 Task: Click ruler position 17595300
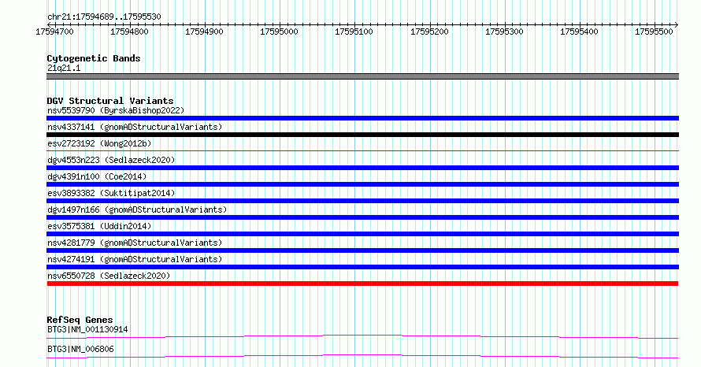pyautogui.click(x=504, y=32)
